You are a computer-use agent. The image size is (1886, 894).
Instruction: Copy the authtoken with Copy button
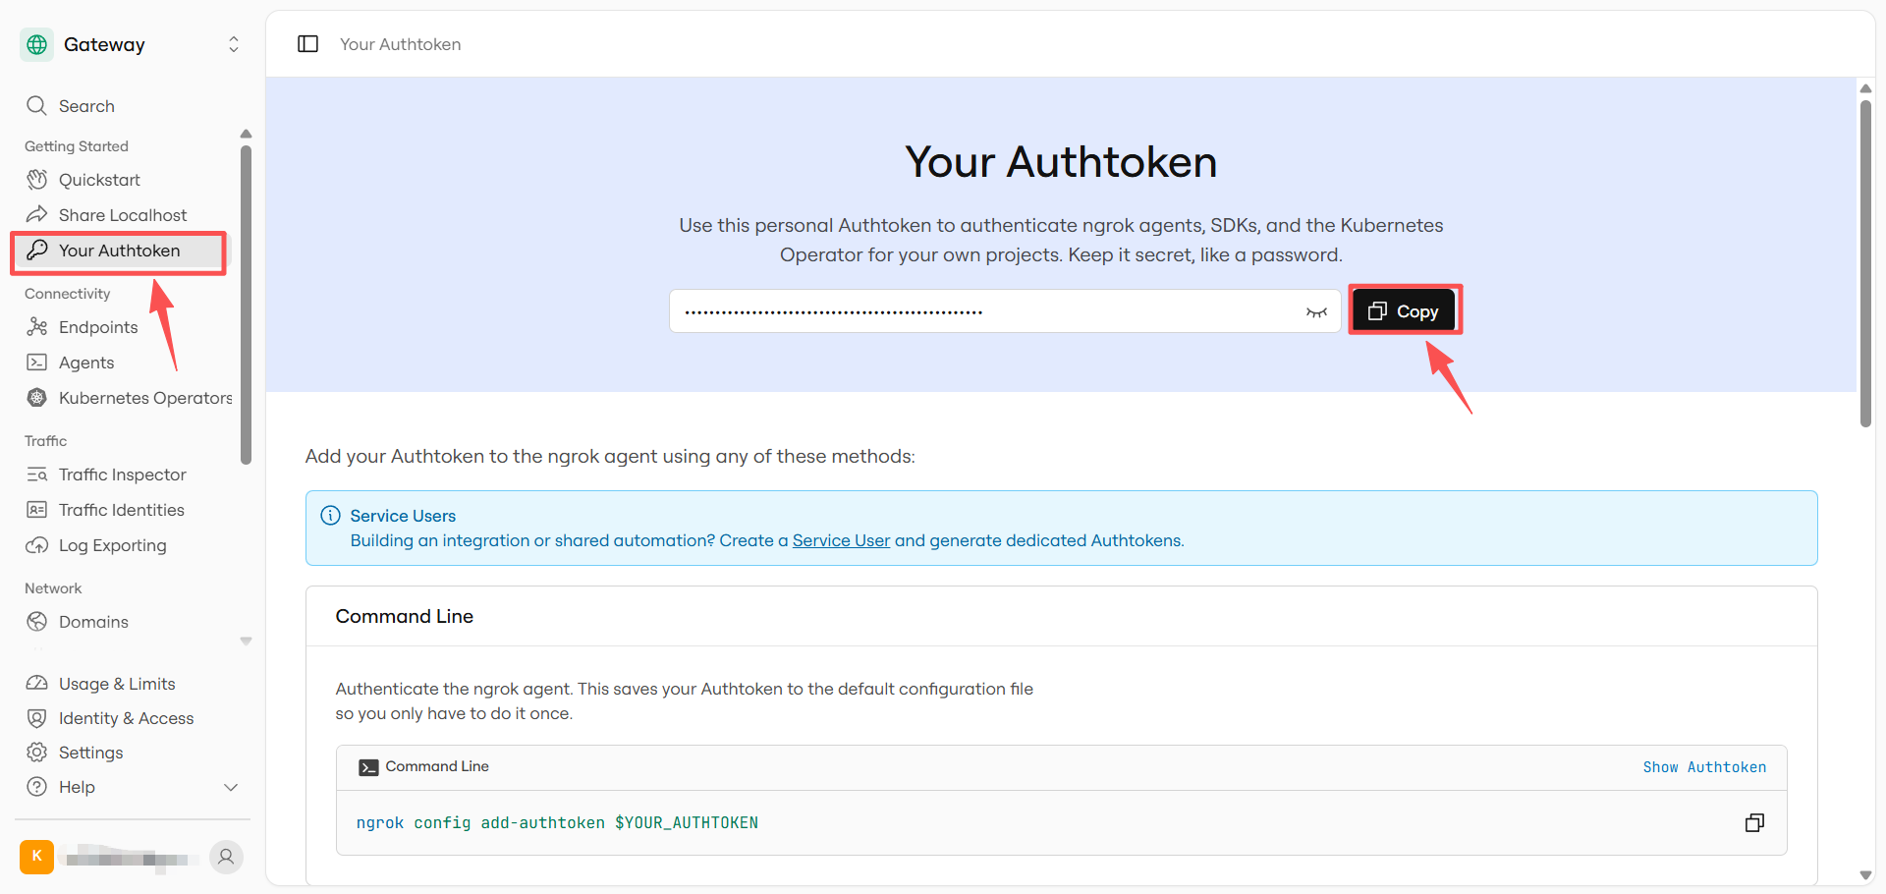click(x=1403, y=311)
